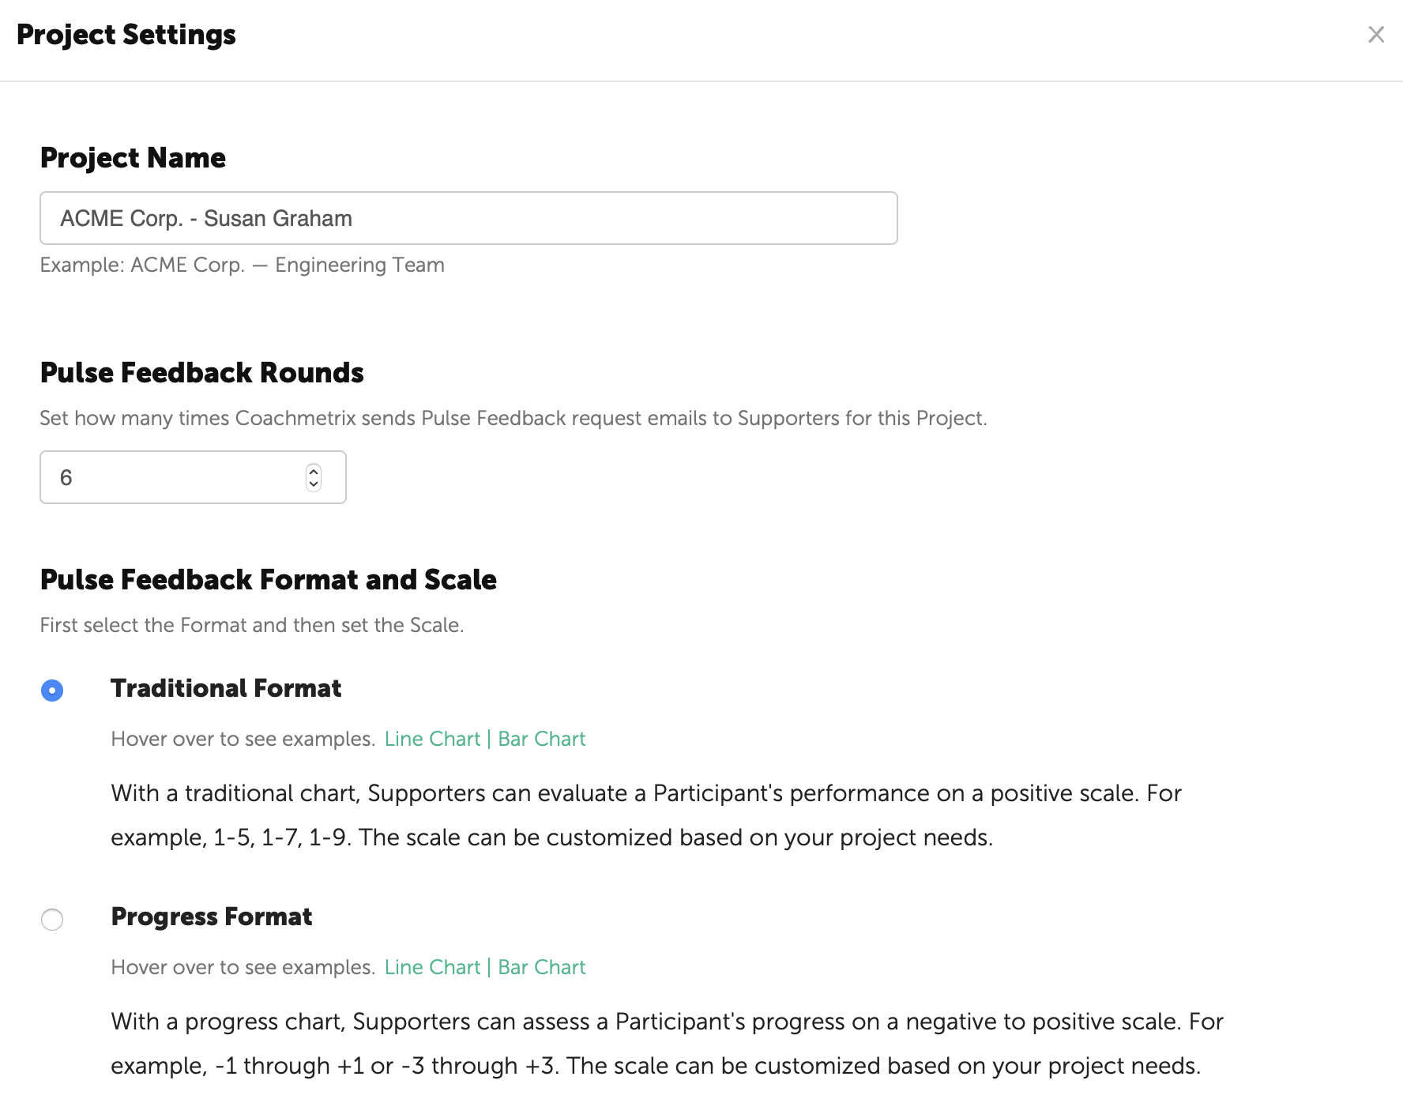Open Line Chart example under Progress Format
This screenshot has width=1403, height=1114.
pos(432,967)
